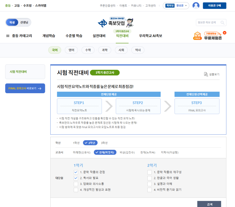Open the hamburger menu for 중등 카테고리
This screenshot has height=207, width=235.
coord(8,36)
